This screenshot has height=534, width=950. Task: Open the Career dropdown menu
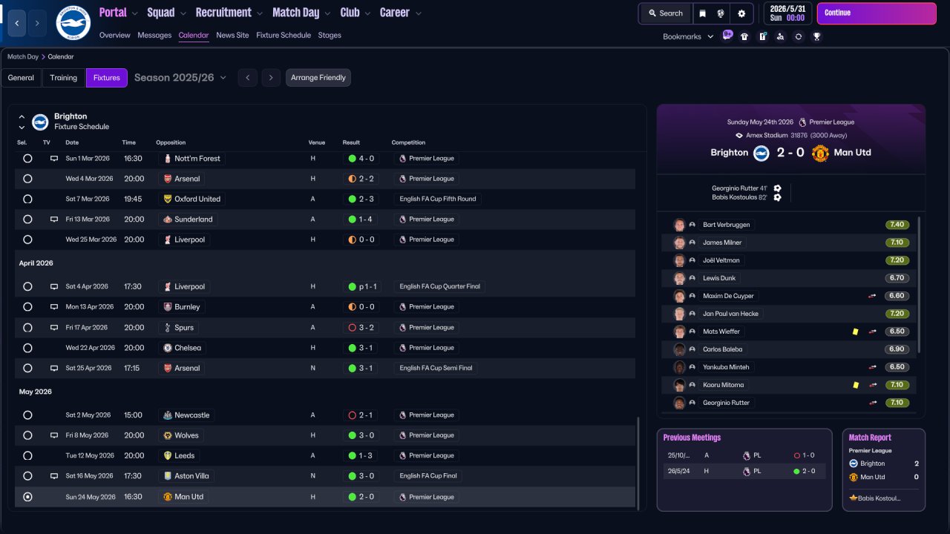pos(400,13)
